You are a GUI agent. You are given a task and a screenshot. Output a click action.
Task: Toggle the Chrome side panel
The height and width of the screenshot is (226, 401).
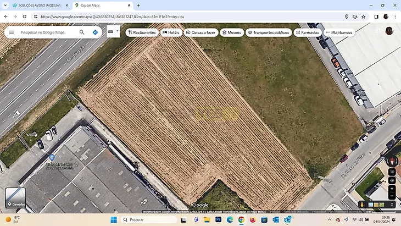point(376,16)
